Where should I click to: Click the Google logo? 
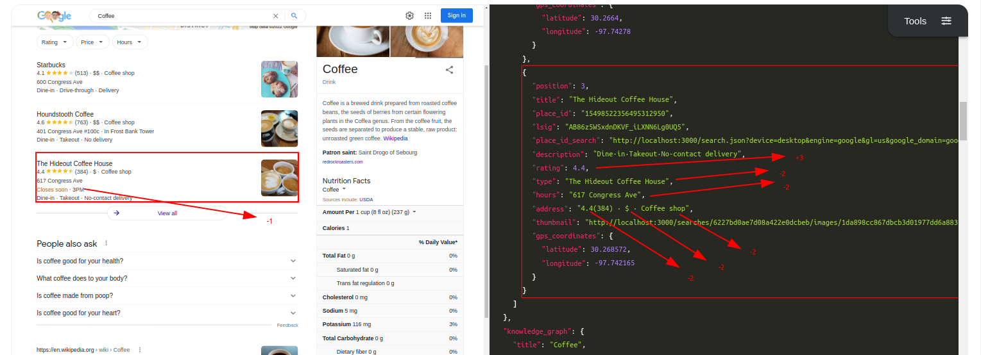pyautogui.click(x=54, y=16)
